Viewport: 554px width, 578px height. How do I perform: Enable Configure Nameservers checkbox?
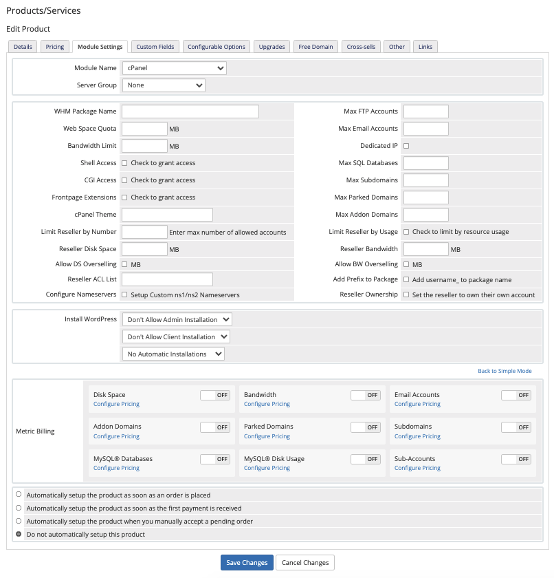tap(124, 295)
